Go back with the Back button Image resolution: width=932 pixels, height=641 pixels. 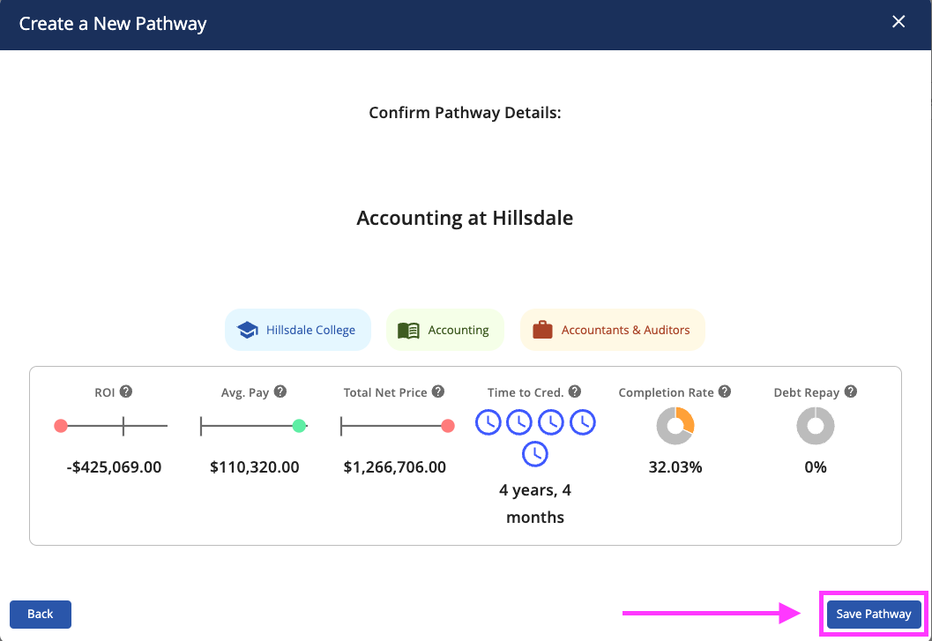click(41, 615)
